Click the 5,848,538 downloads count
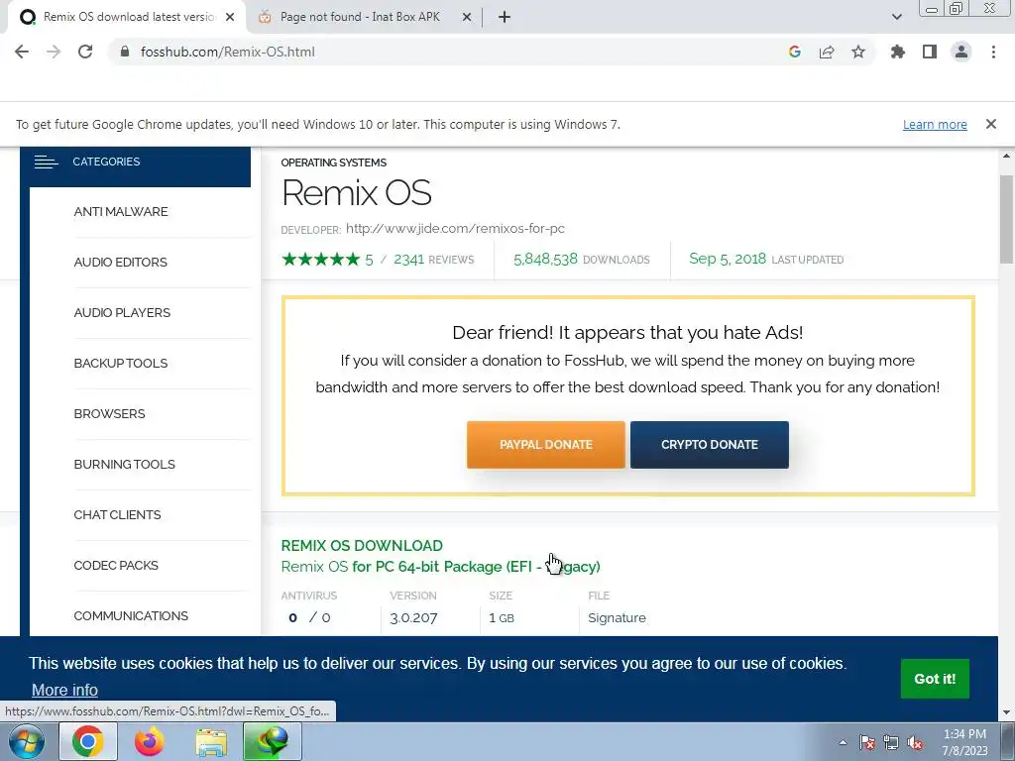 click(545, 259)
